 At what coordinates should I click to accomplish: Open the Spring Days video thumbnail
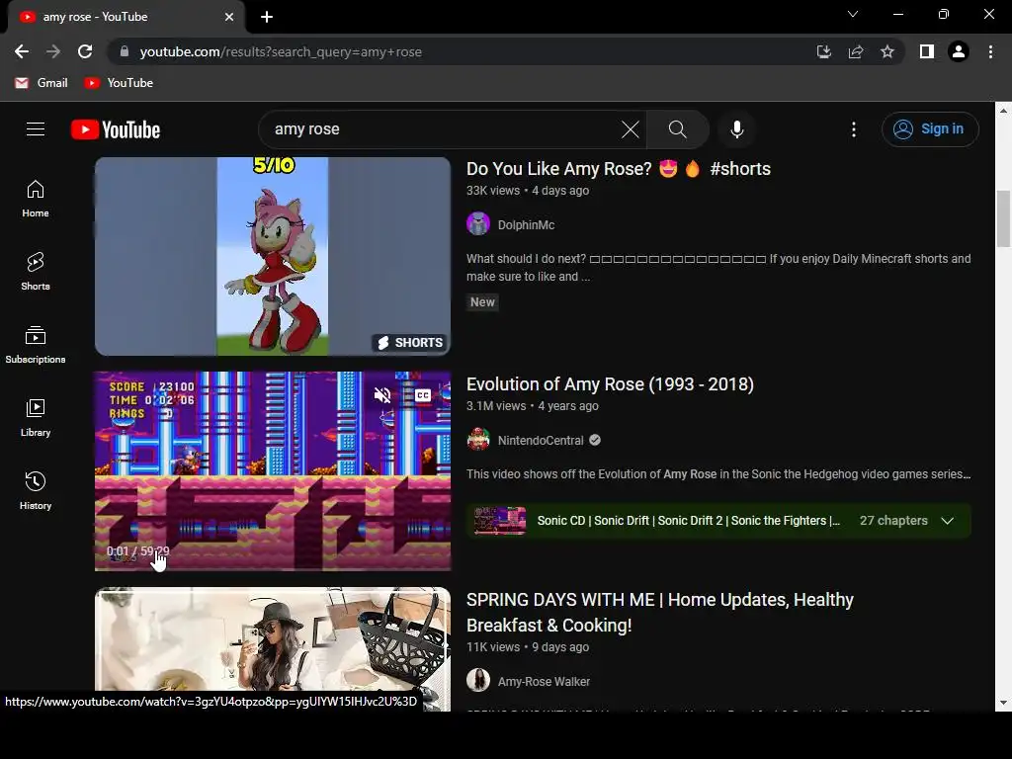pos(273,648)
